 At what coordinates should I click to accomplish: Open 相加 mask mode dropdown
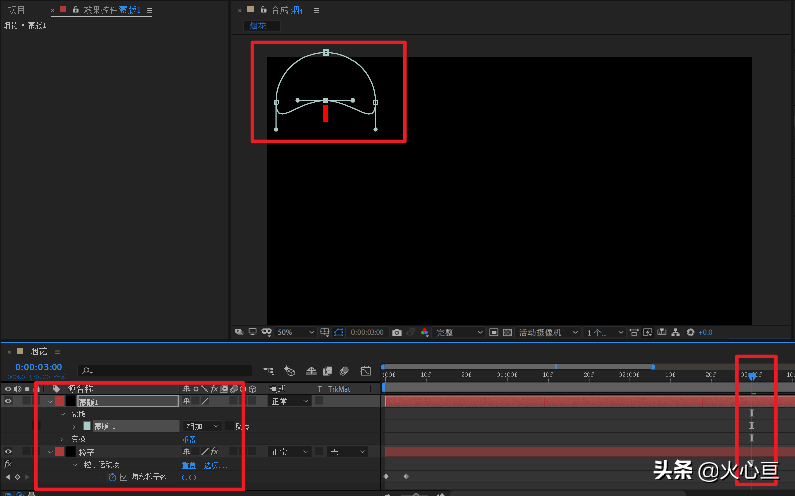[x=202, y=426]
